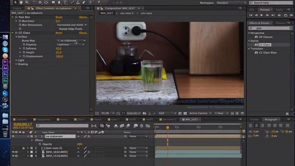Open the Workspace Standard dropdown

click(231, 3)
